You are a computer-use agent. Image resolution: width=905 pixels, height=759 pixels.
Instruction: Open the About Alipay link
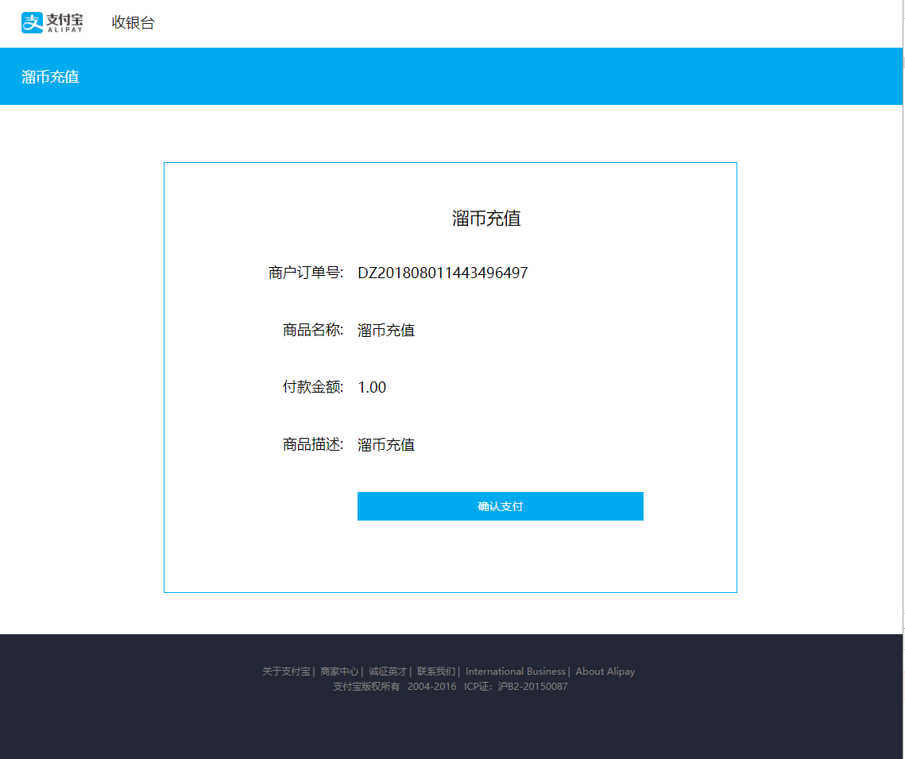[x=605, y=672]
